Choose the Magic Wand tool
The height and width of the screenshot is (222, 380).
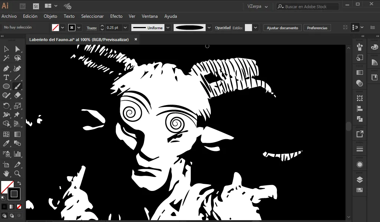(x=6, y=58)
